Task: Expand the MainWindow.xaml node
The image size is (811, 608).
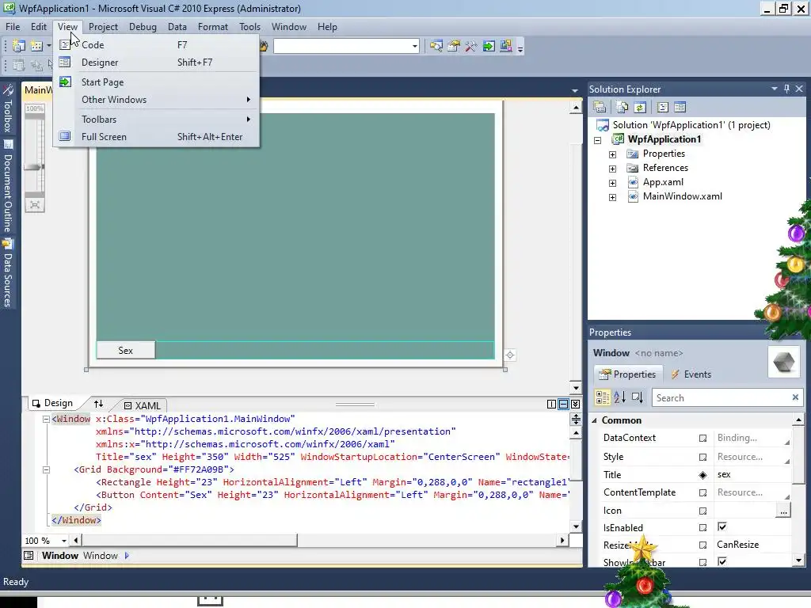Action: click(x=612, y=197)
